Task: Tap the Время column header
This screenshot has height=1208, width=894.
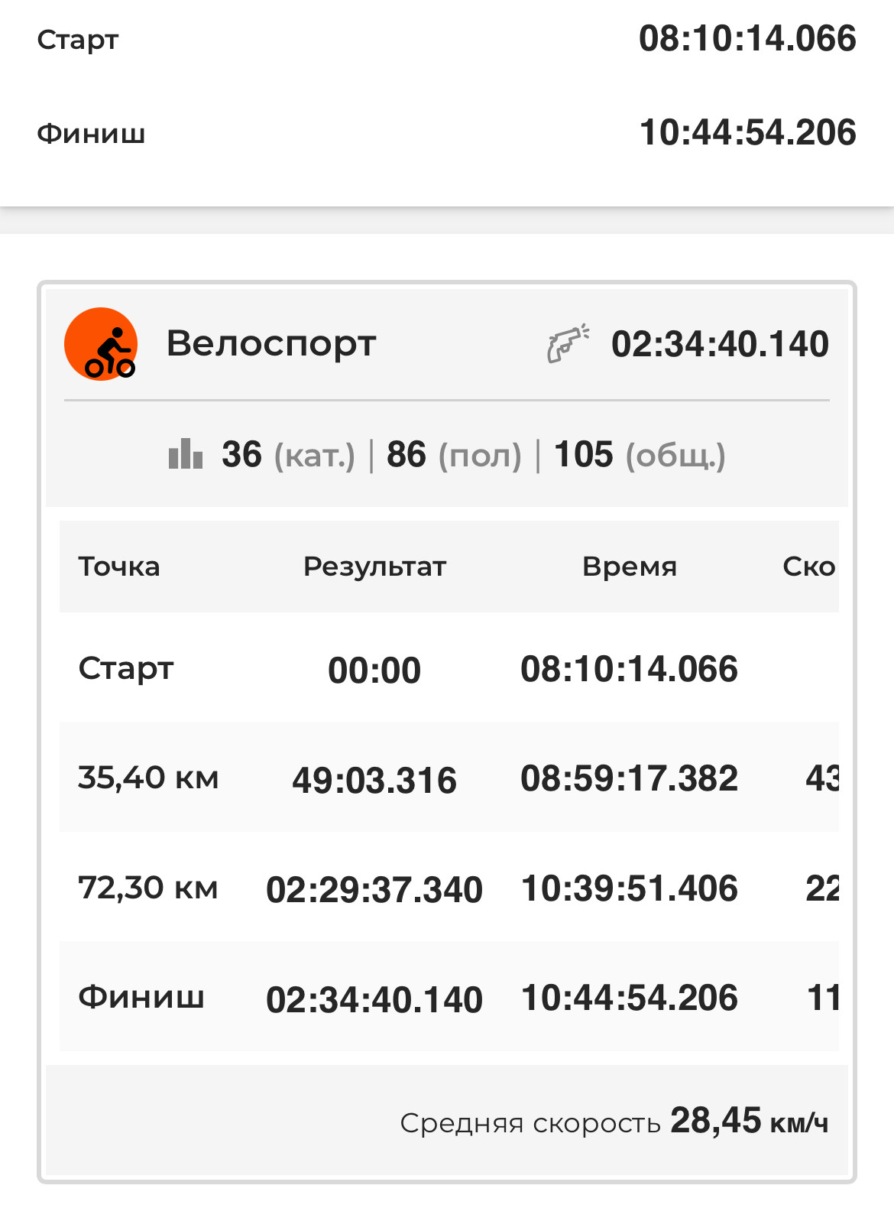Action: [x=630, y=567]
